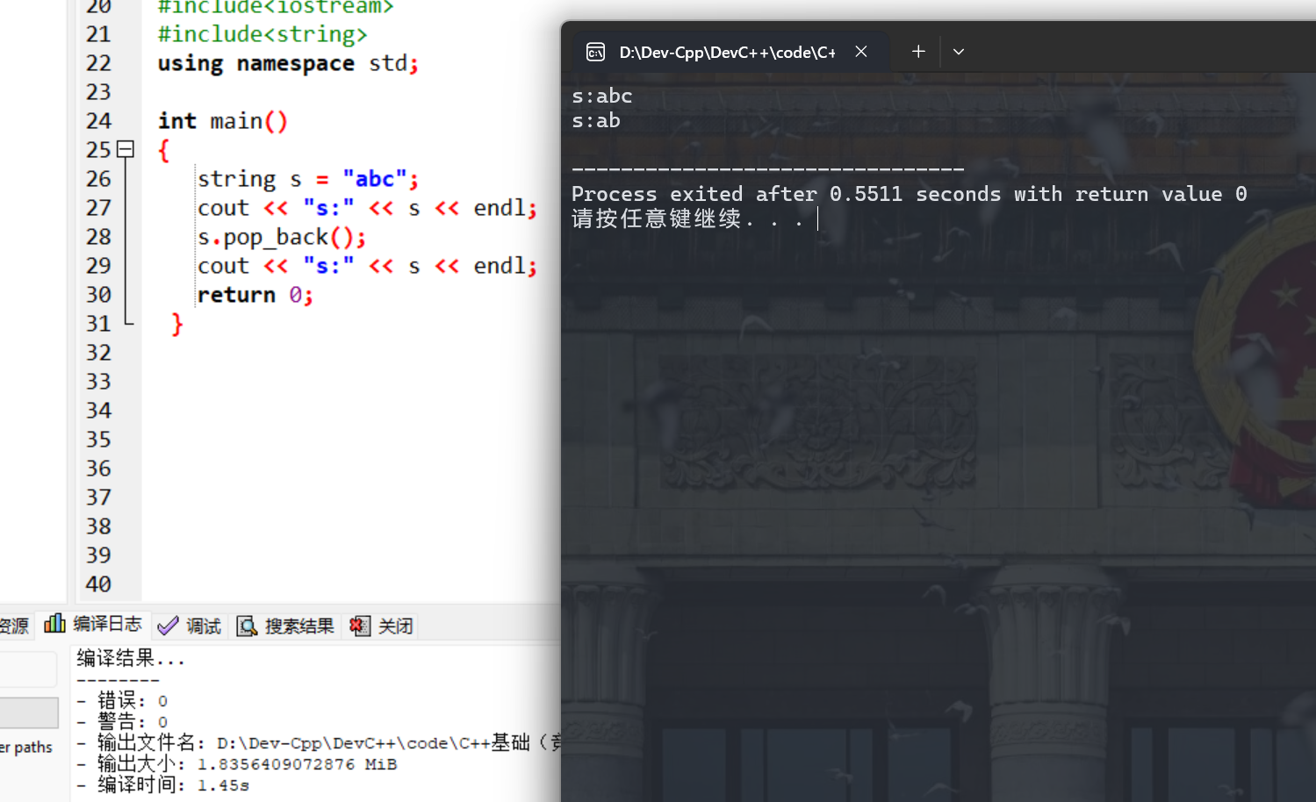Click the 警告: 0 log entry
Viewport: 1316px width, 802px height.
coord(122,721)
